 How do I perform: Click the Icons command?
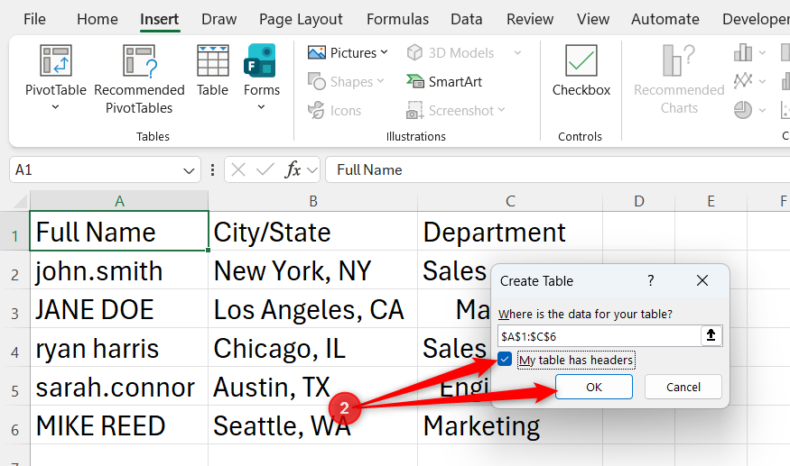(x=335, y=110)
